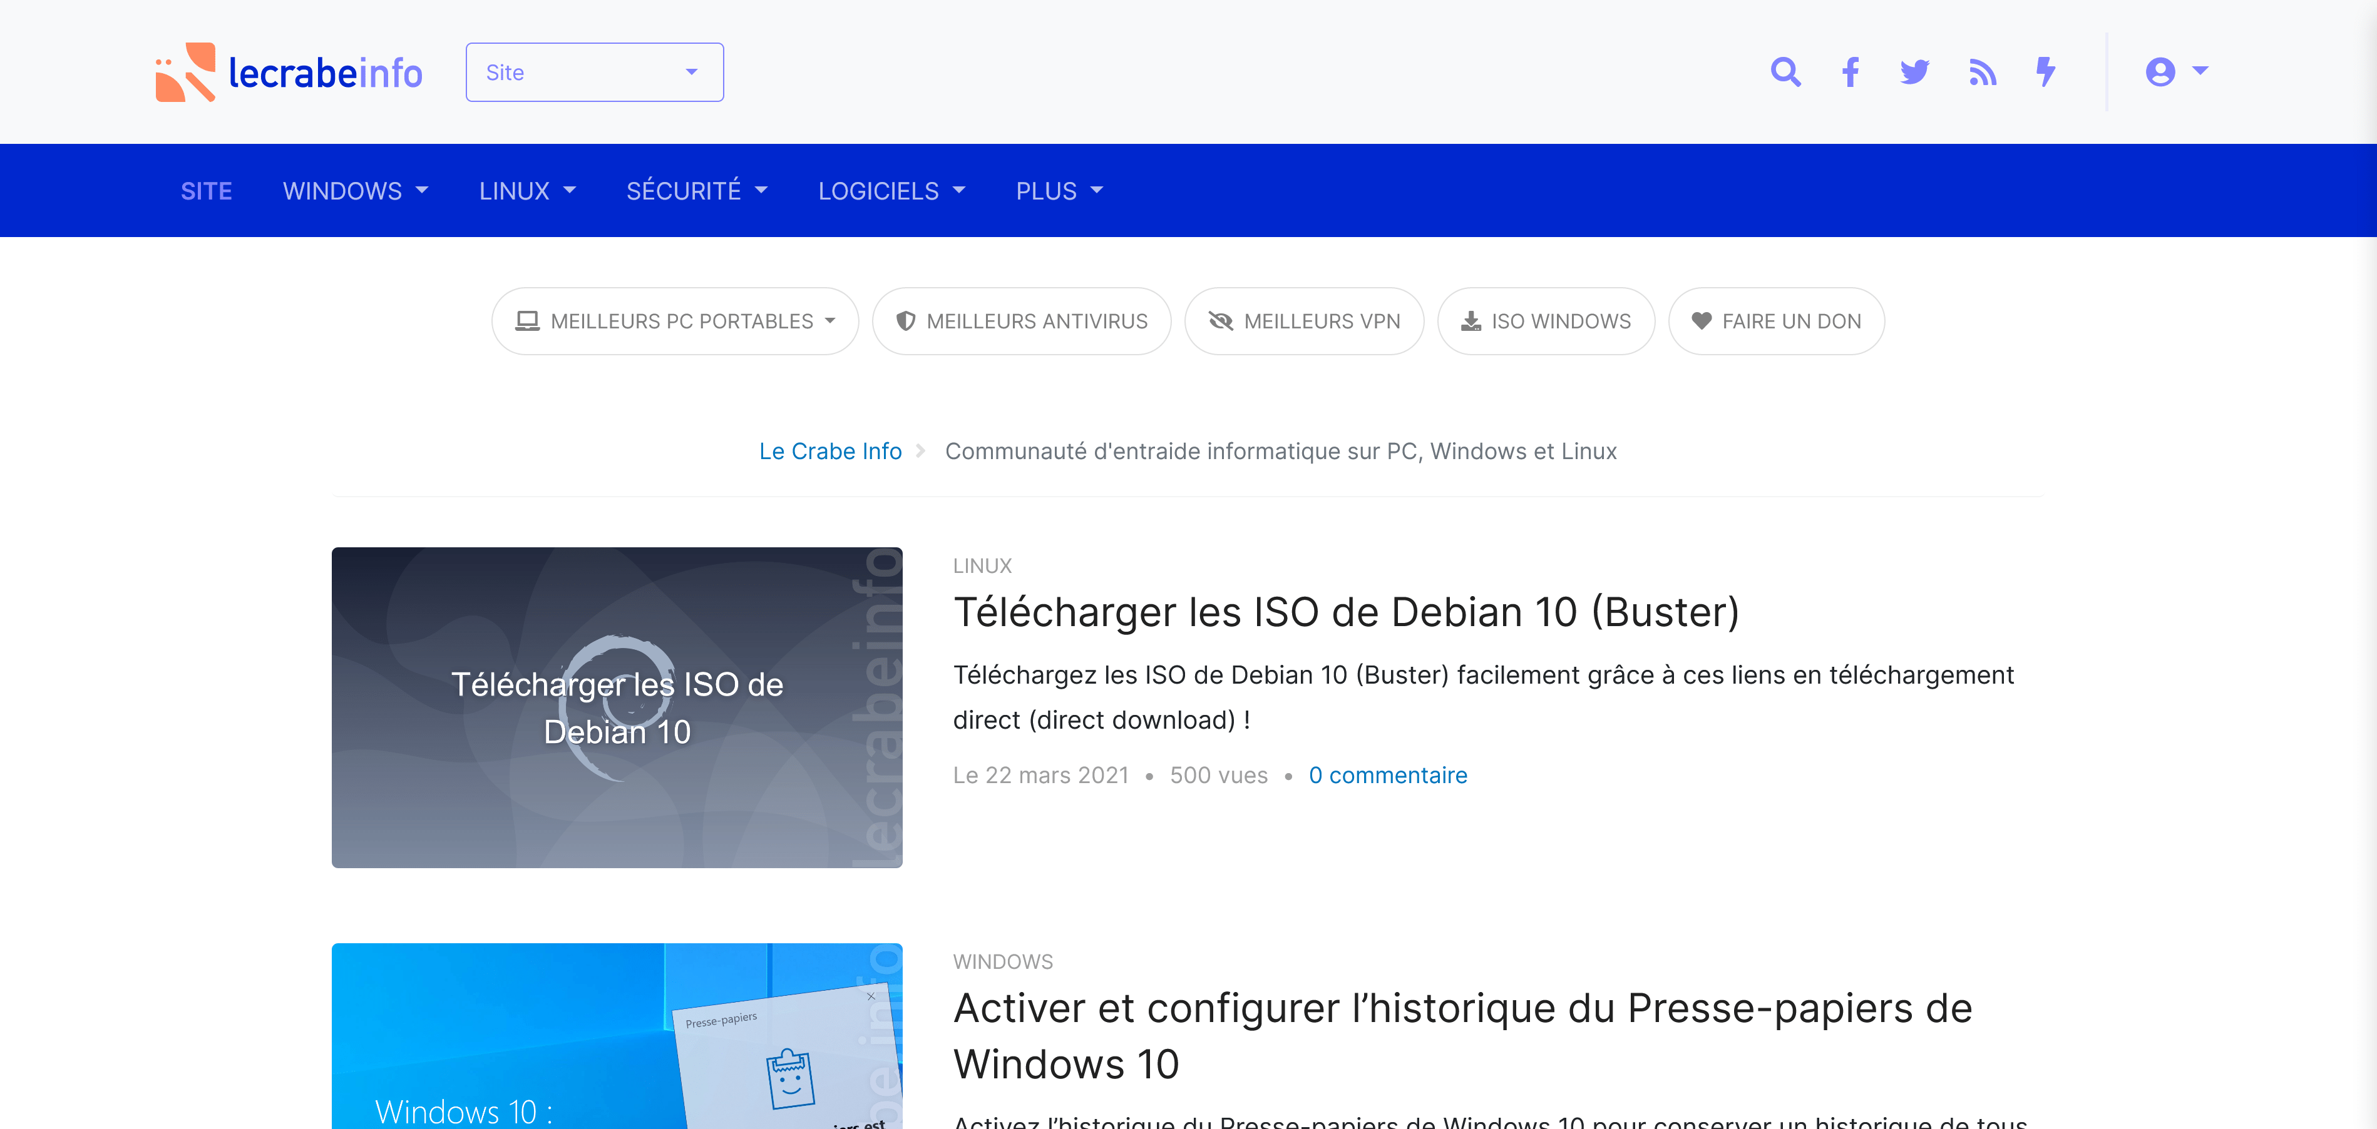Click the WINDOWS category label above Presse-papiers article
The height and width of the screenshot is (1129, 2377).
1003,962
